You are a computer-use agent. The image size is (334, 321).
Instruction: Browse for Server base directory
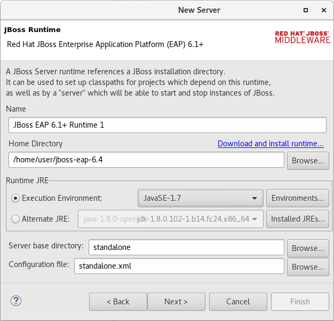click(x=308, y=248)
